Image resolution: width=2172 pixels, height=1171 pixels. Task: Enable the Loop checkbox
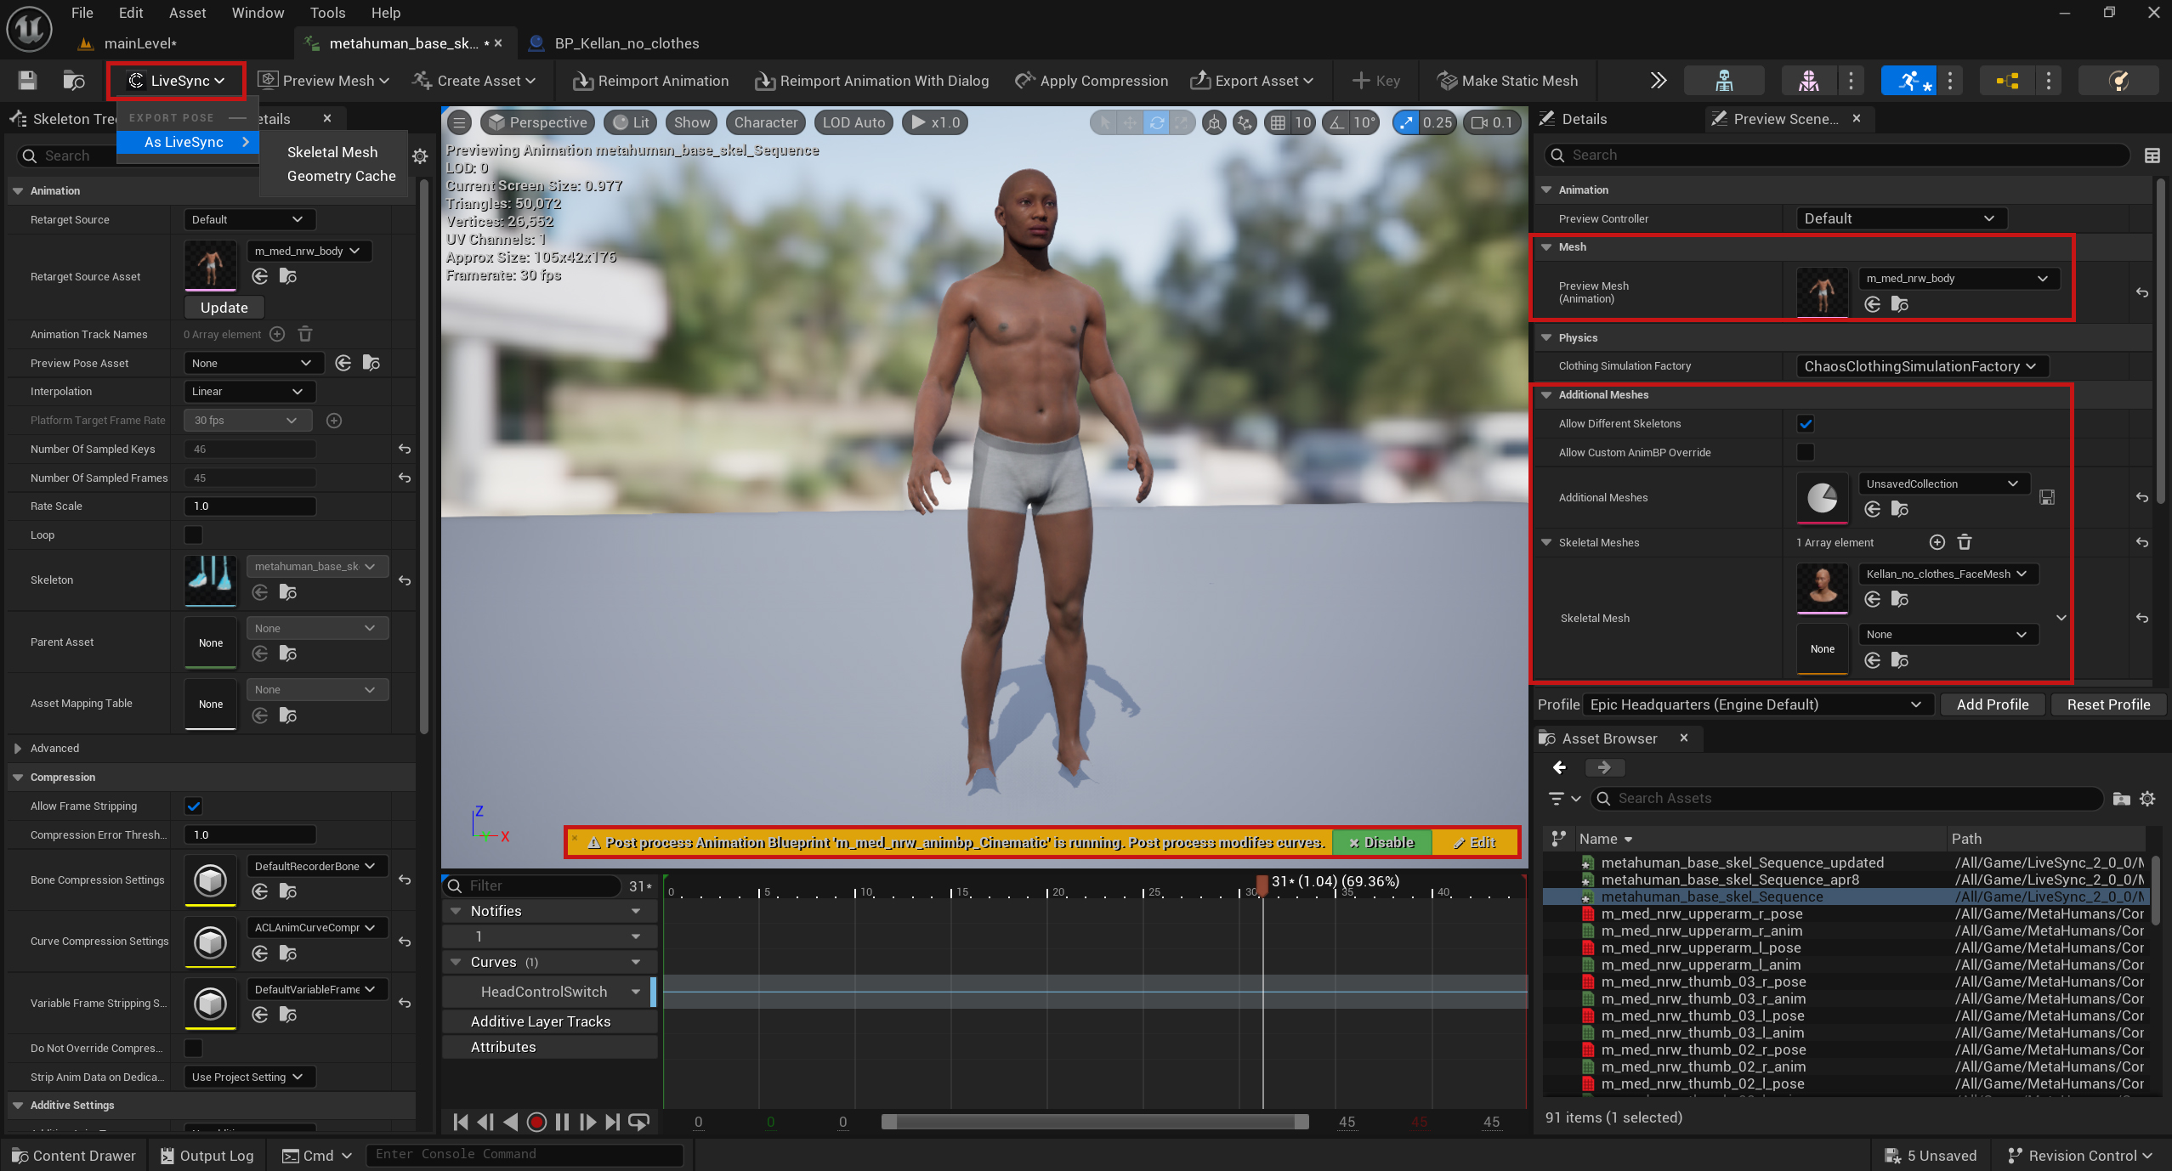coord(194,535)
